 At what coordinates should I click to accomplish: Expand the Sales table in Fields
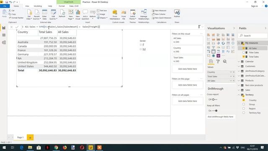(x=239, y=90)
